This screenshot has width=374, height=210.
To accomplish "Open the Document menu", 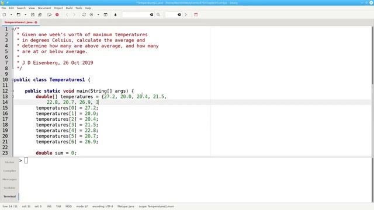I will click(x=44, y=8).
